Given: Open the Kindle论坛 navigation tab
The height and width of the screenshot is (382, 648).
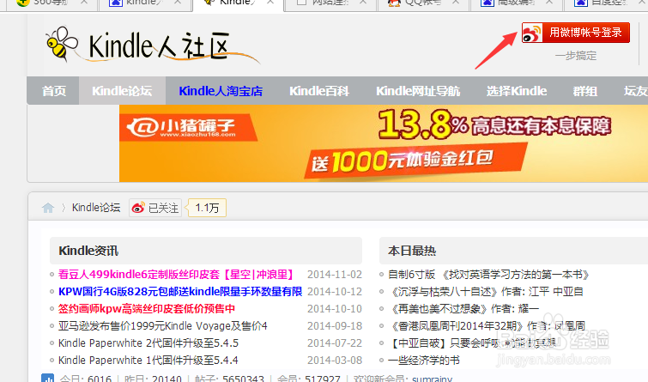Looking at the screenshot, I should point(122,91).
